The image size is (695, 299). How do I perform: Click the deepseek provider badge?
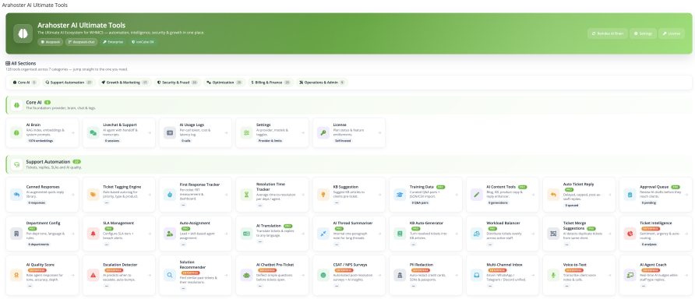(50, 41)
